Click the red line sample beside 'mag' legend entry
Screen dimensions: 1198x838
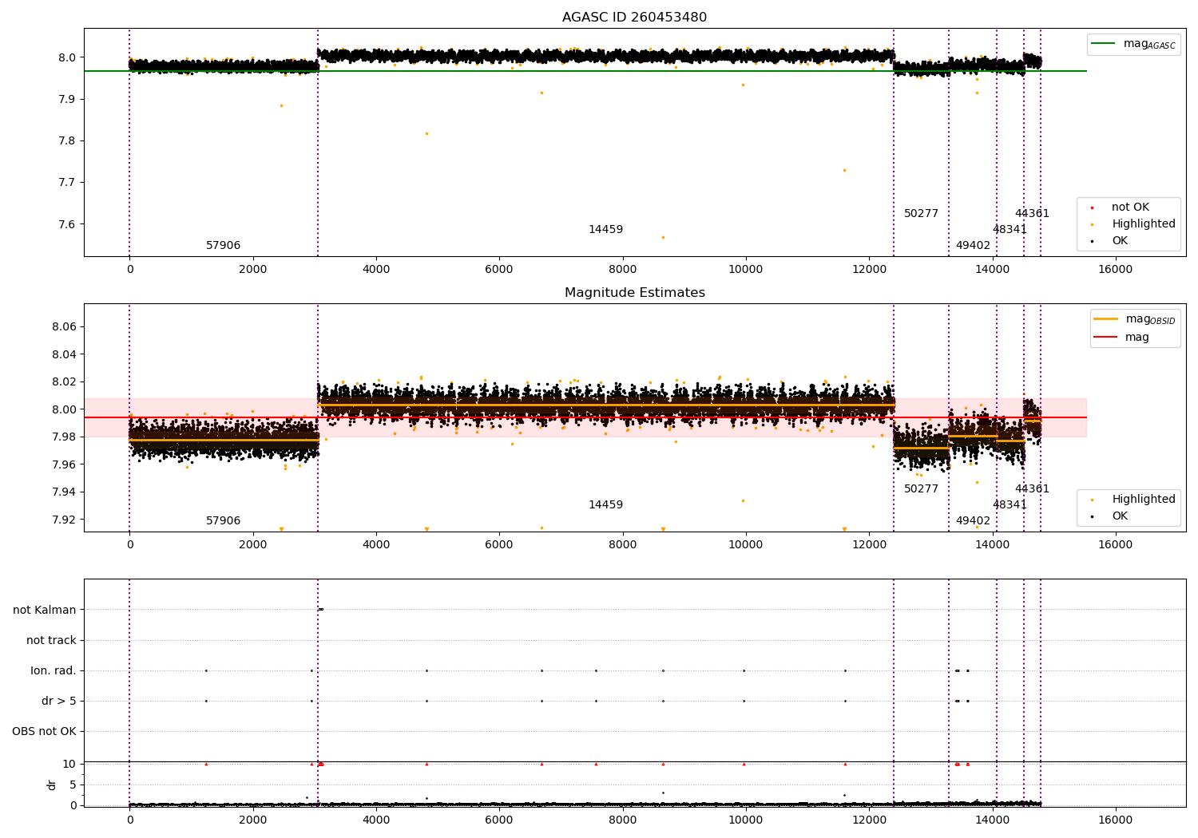coord(1106,338)
